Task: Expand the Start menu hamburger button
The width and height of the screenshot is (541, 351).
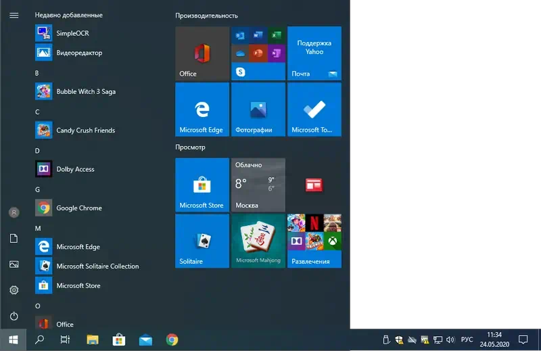Action: tap(14, 16)
